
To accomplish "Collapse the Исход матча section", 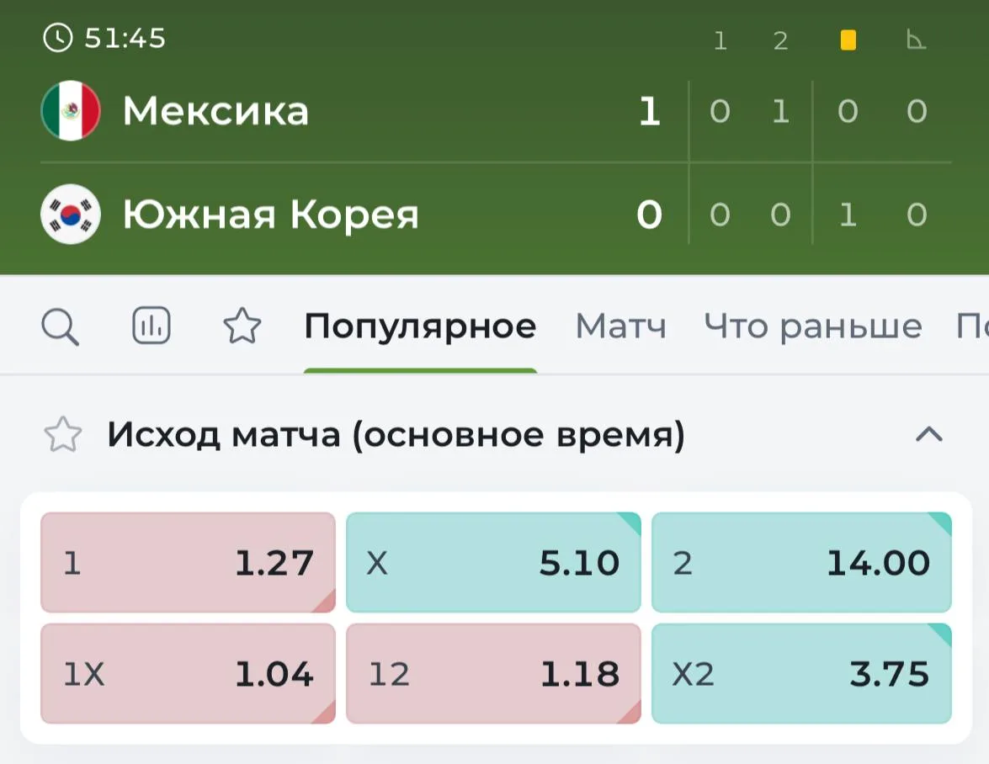I will 929,434.
